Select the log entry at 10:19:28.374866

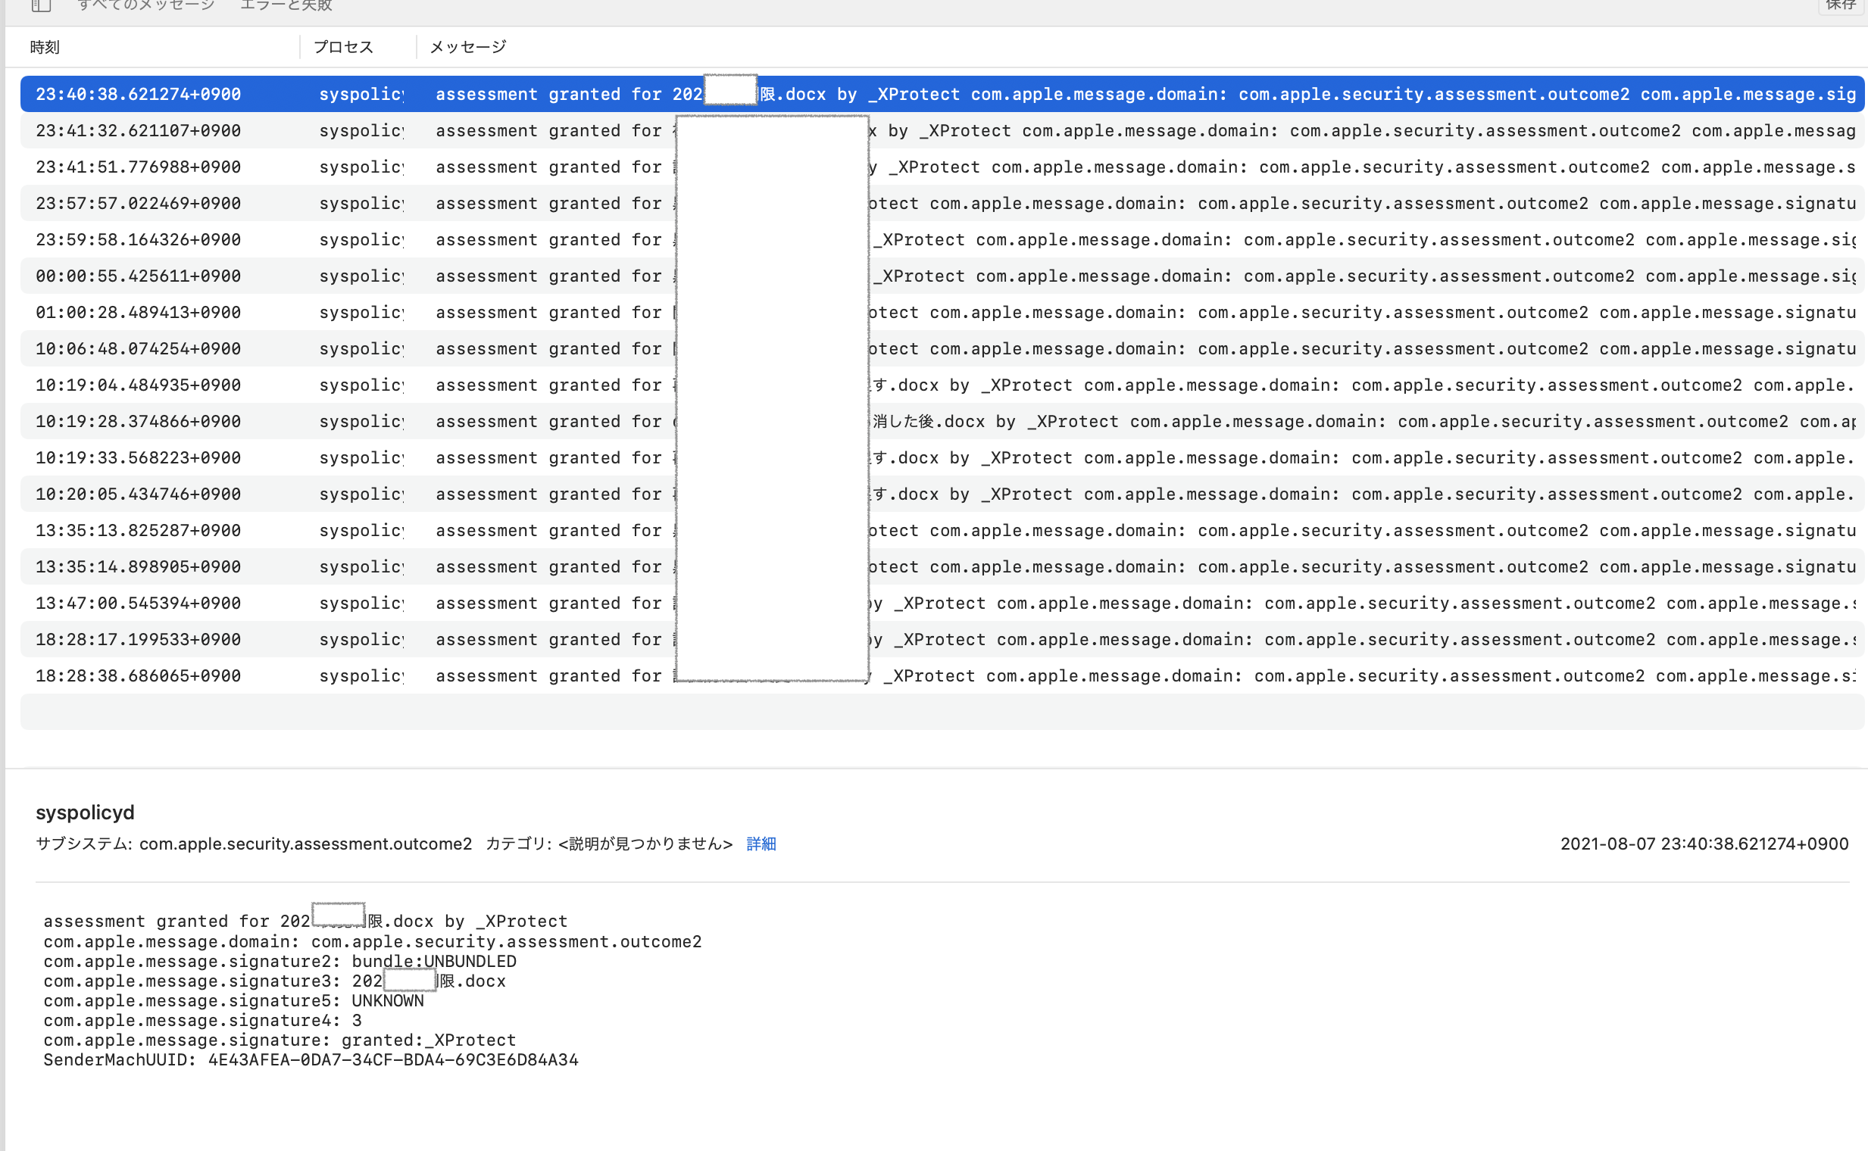pyautogui.click(x=138, y=422)
